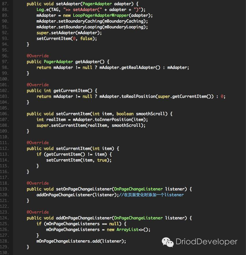This screenshot has width=246, height=255.
Task: Click line number 110 in the gutter
Action: (4, 137)
